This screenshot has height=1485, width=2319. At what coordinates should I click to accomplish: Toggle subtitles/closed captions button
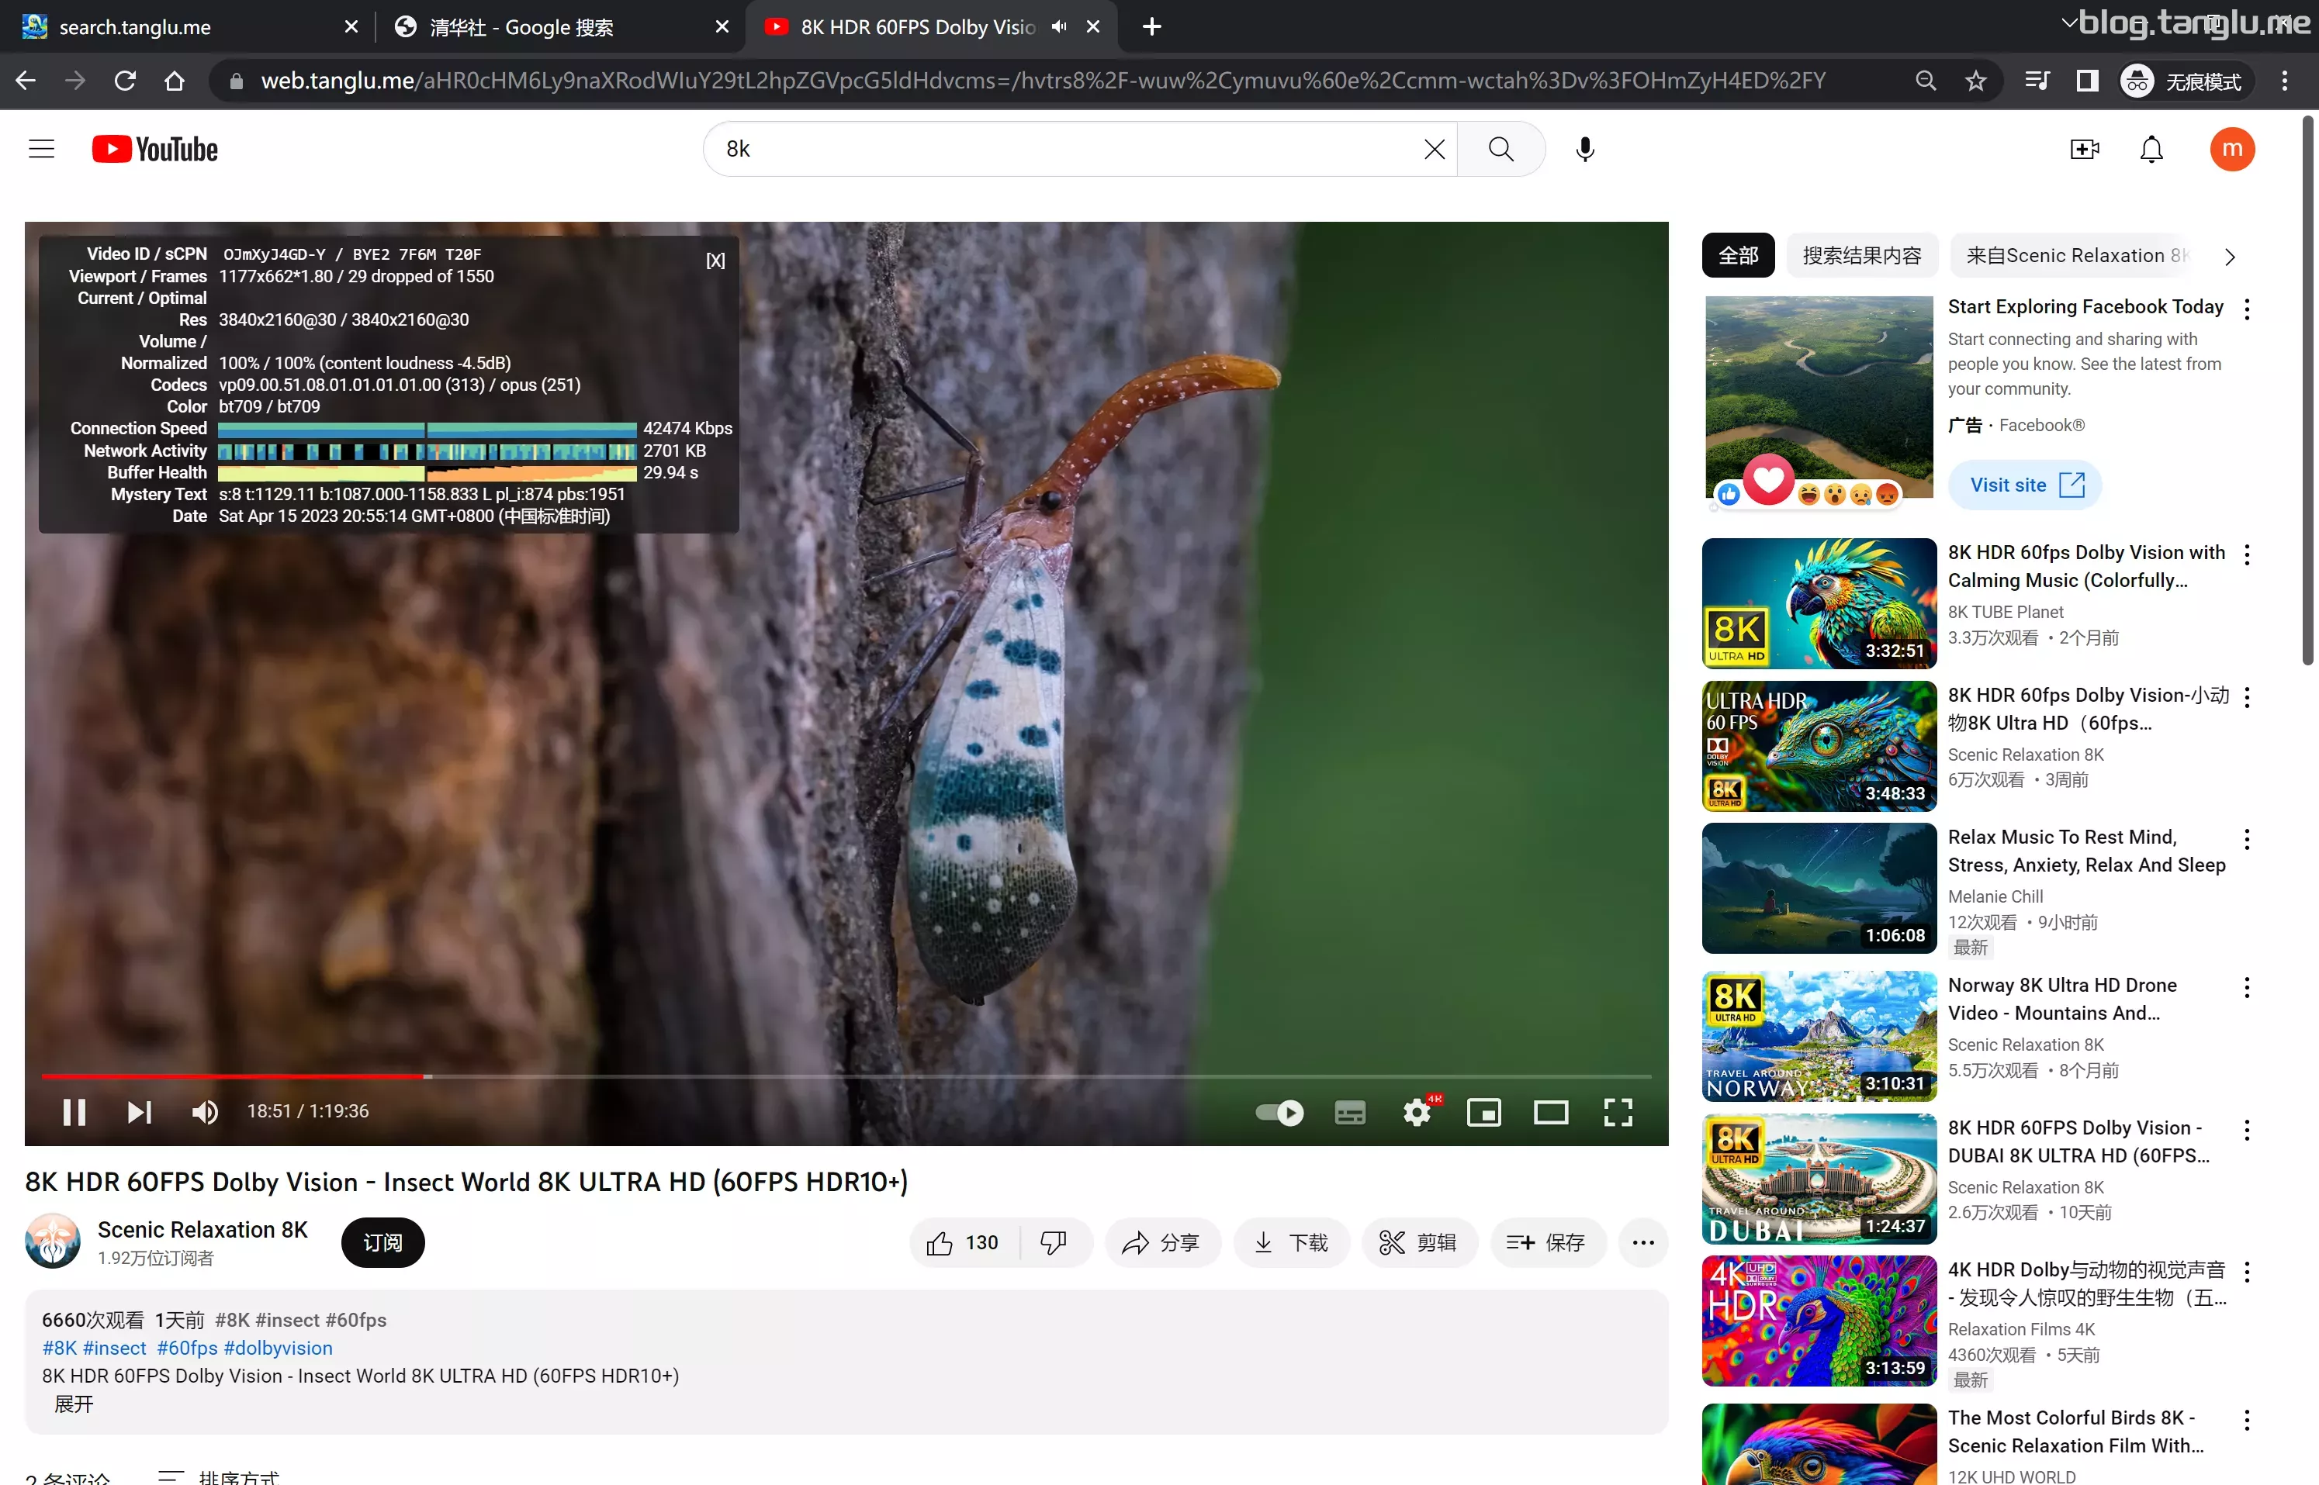click(1349, 1112)
